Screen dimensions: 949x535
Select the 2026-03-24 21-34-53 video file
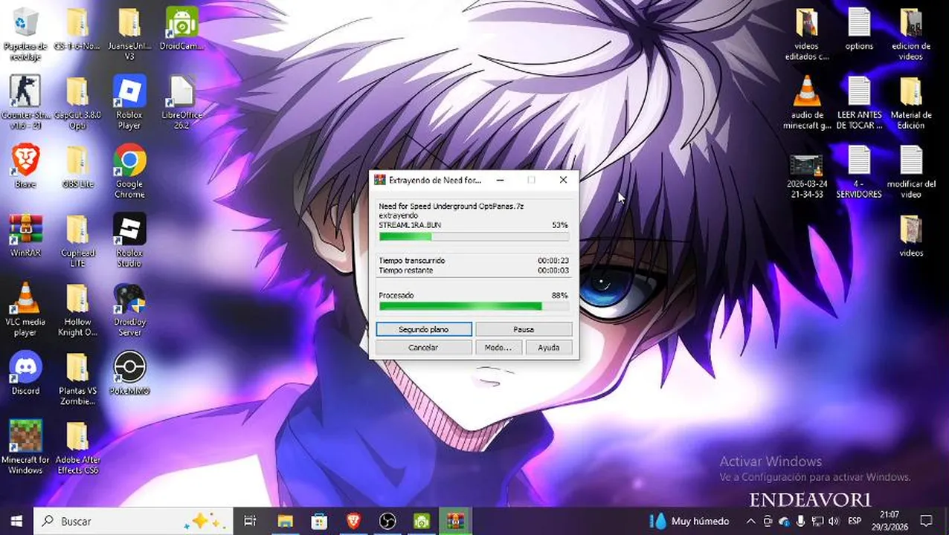[807, 175]
